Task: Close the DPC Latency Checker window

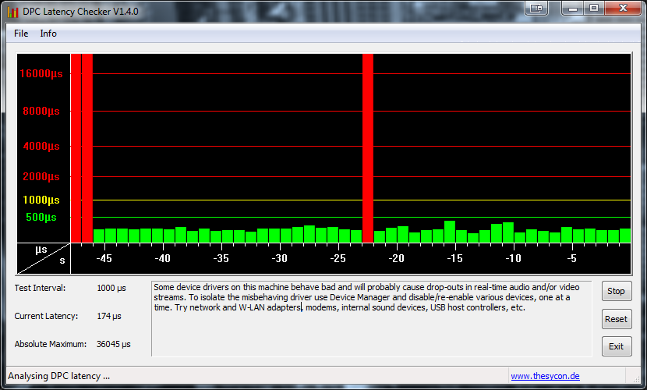Action: [x=623, y=8]
